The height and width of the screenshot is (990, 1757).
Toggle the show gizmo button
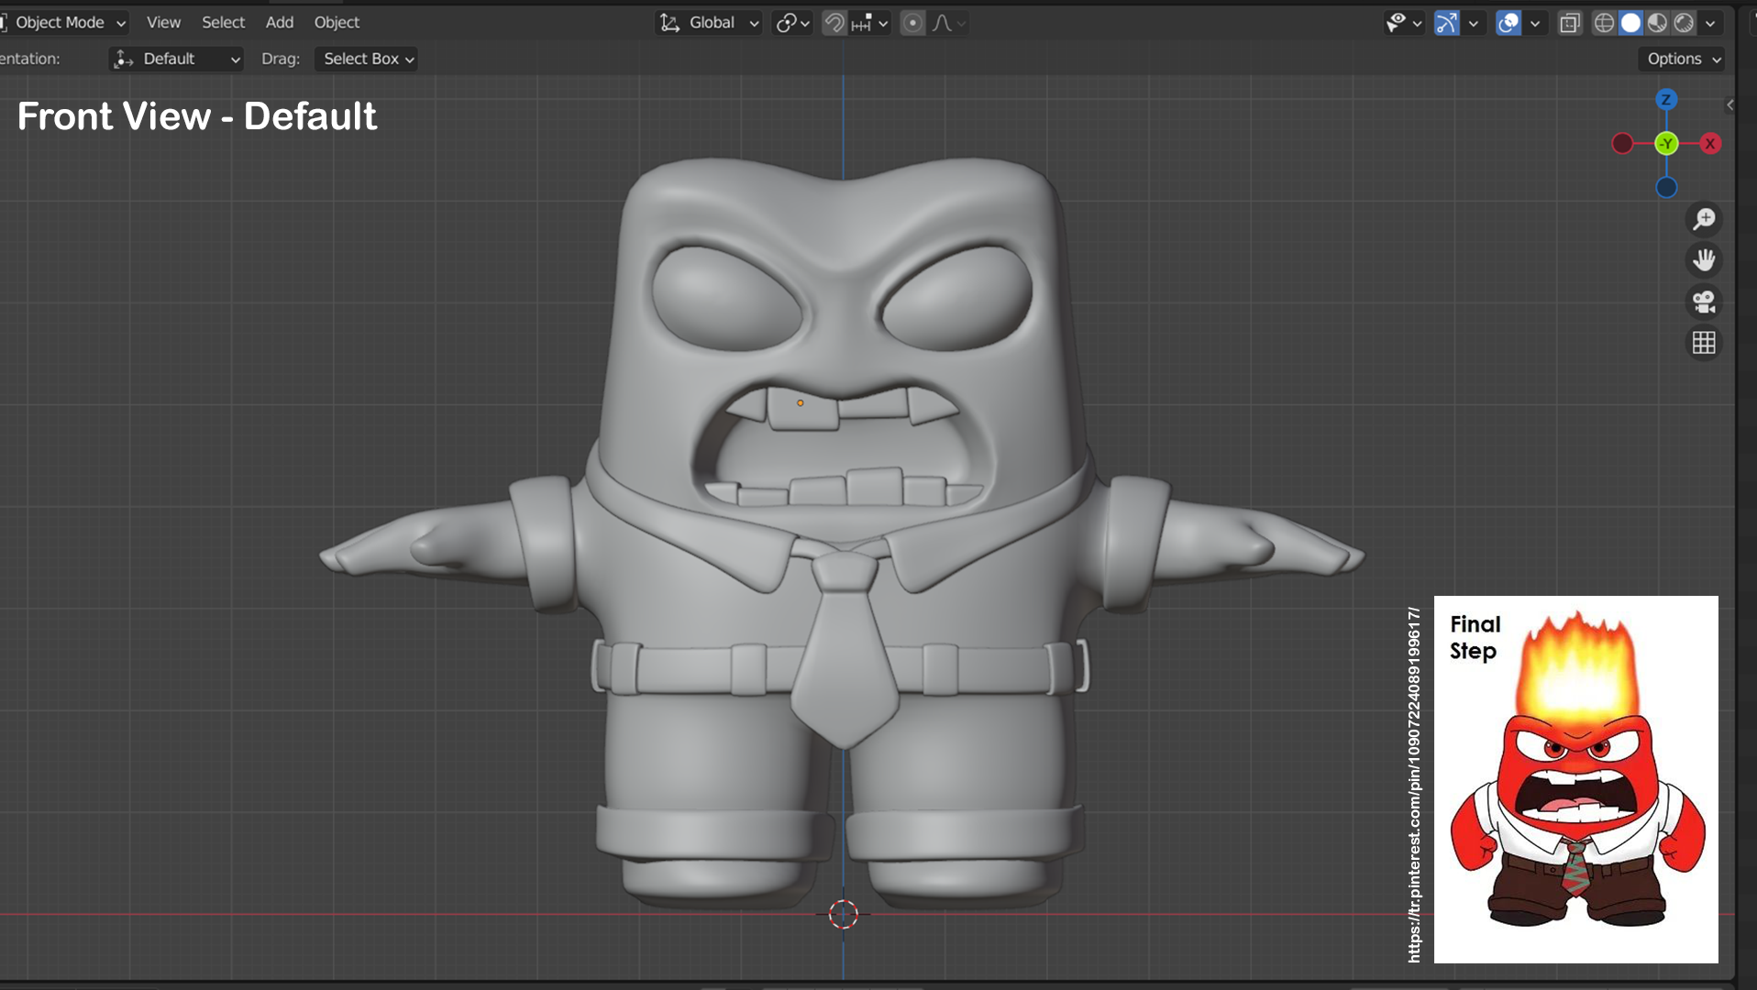(1446, 23)
